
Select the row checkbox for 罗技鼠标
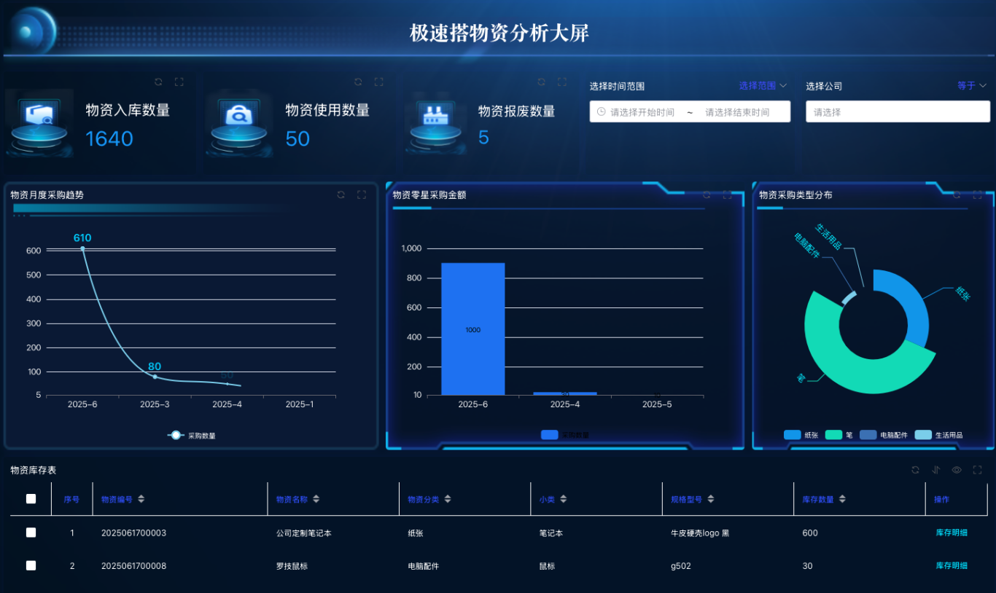31,565
